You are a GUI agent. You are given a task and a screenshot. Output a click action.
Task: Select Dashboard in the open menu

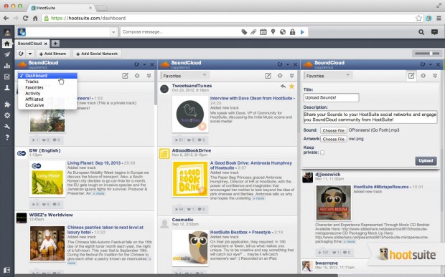click(47, 76)
